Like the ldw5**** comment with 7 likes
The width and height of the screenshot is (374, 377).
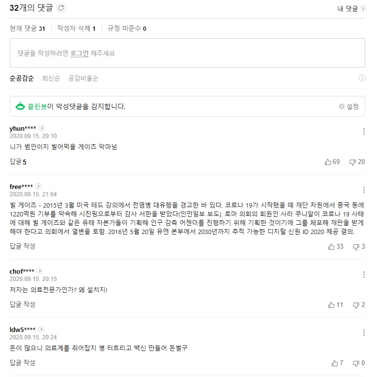click(337, 363)
